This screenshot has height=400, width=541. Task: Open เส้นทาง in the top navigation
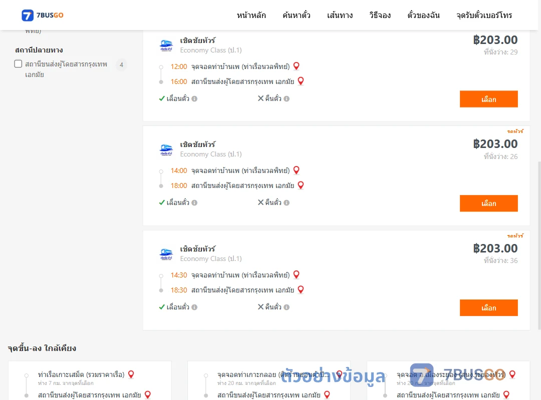(340, 15)
